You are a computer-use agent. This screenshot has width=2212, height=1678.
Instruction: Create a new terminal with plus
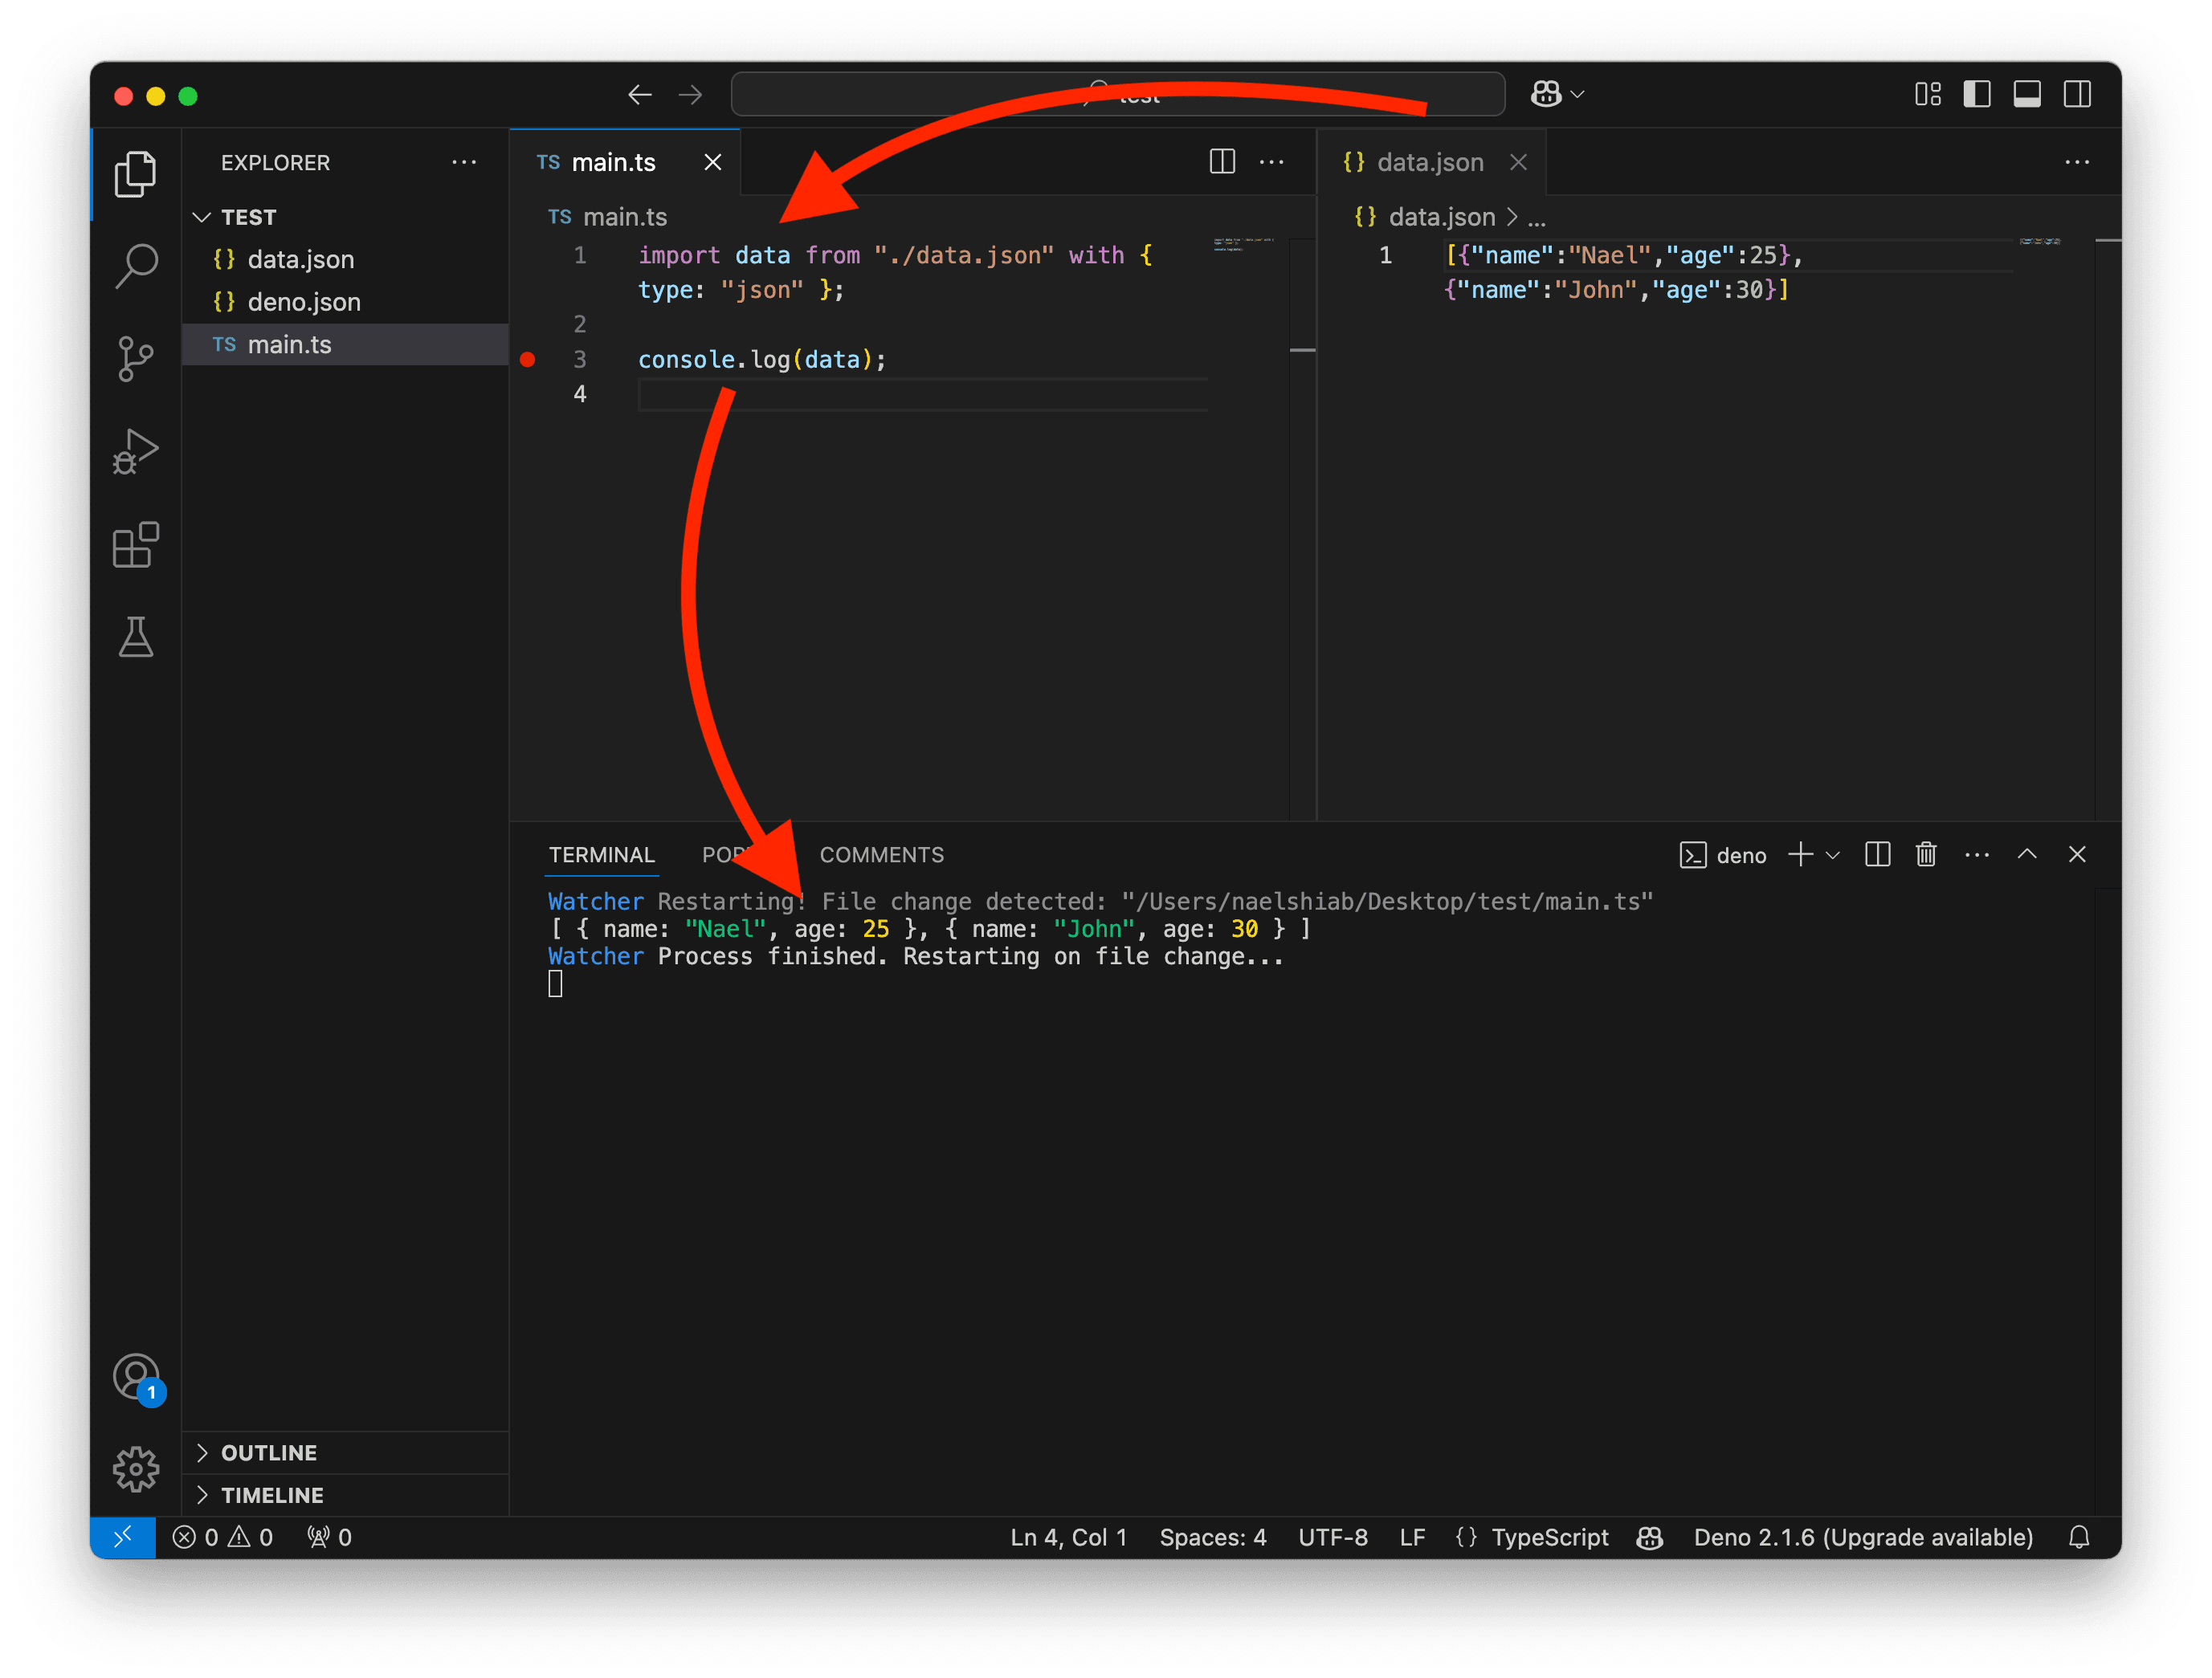(1800, 854)
